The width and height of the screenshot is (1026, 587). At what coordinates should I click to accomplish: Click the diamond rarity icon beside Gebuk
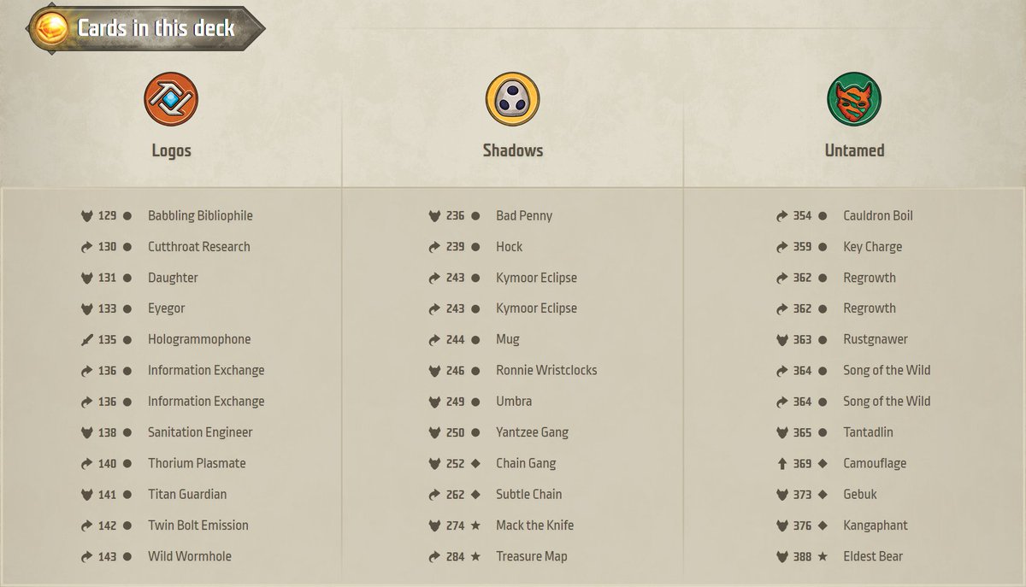pos(823,495)
